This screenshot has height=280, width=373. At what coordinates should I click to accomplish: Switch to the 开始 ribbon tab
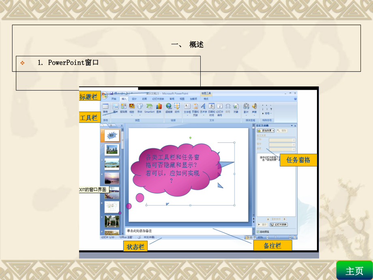pyautogui.click(x=114, y=99)
